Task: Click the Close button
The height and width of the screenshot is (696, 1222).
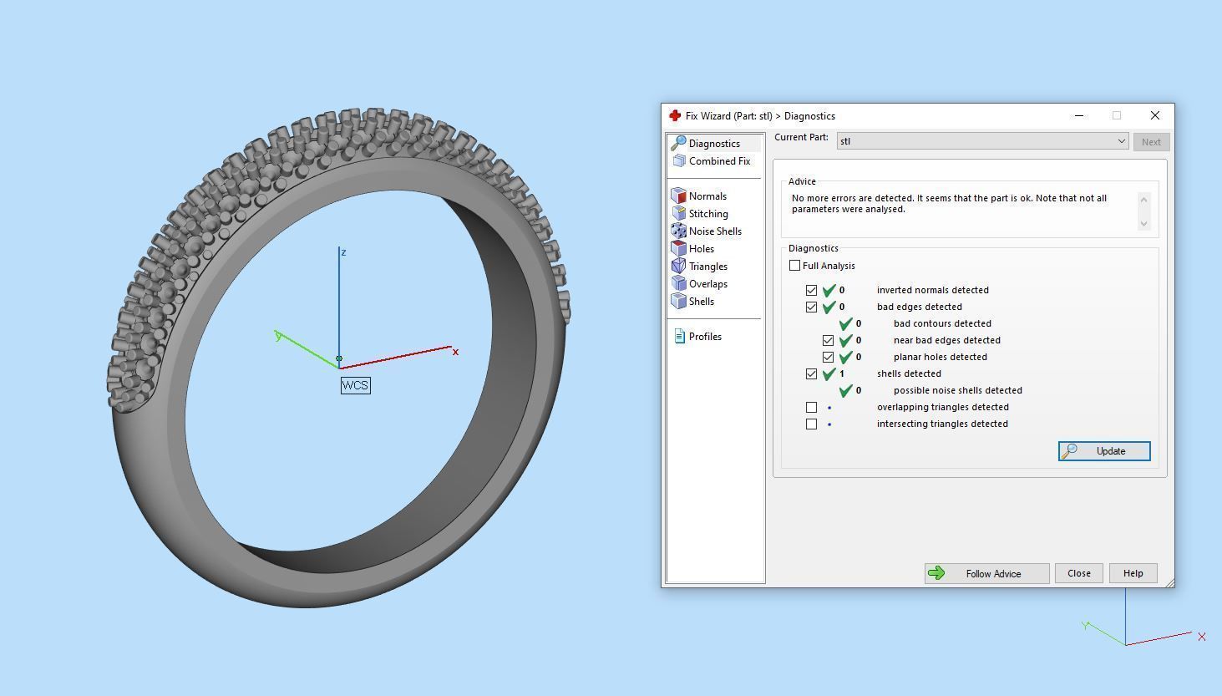Action: (x=1078, y=573)
